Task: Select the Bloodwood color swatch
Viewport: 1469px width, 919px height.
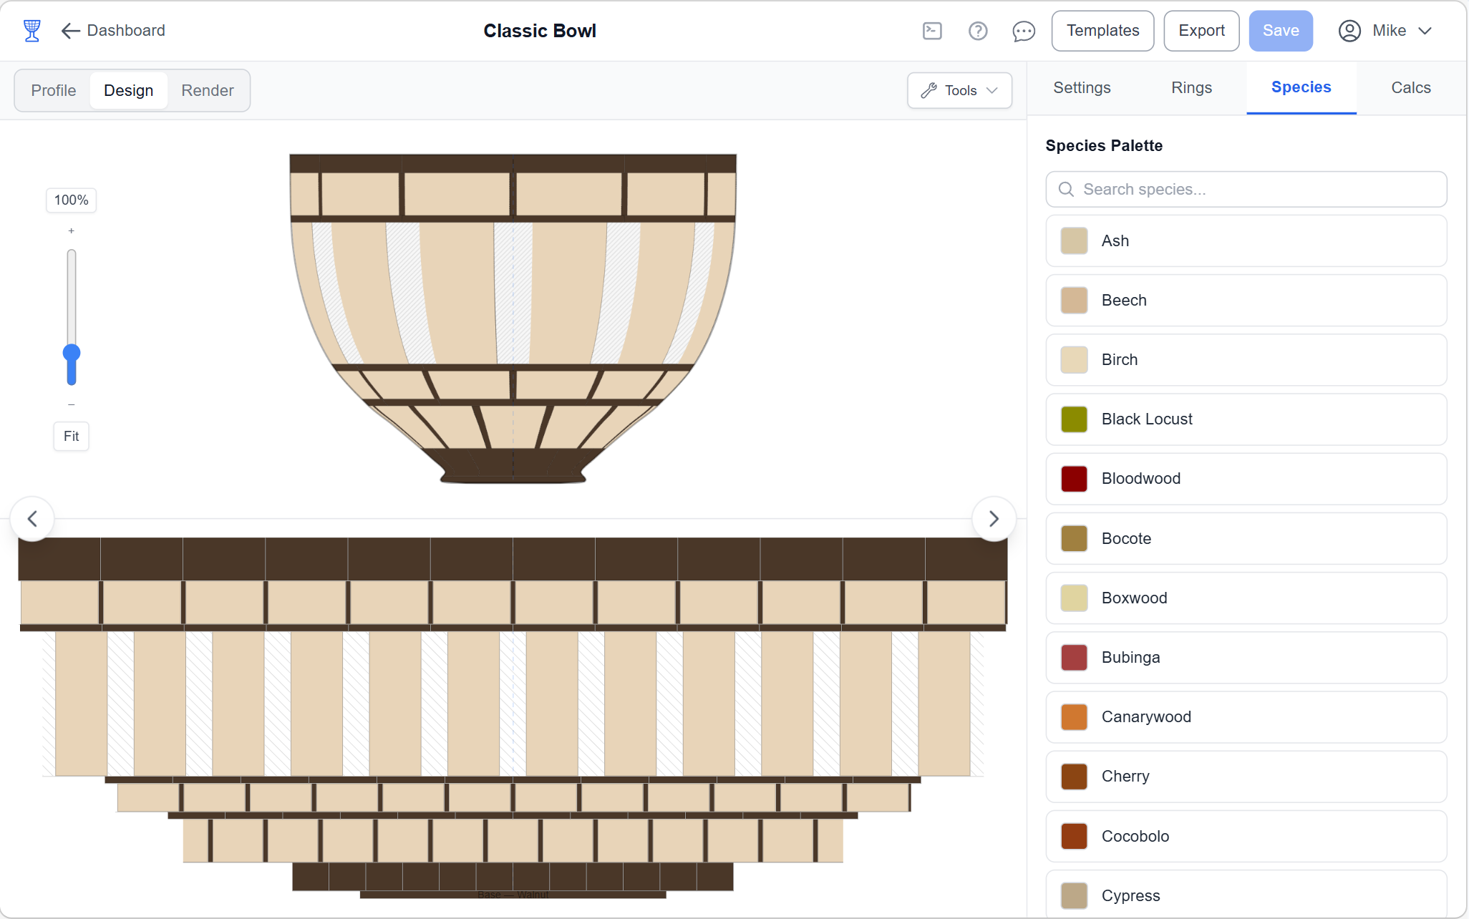Action: [x=1073, y=479]
